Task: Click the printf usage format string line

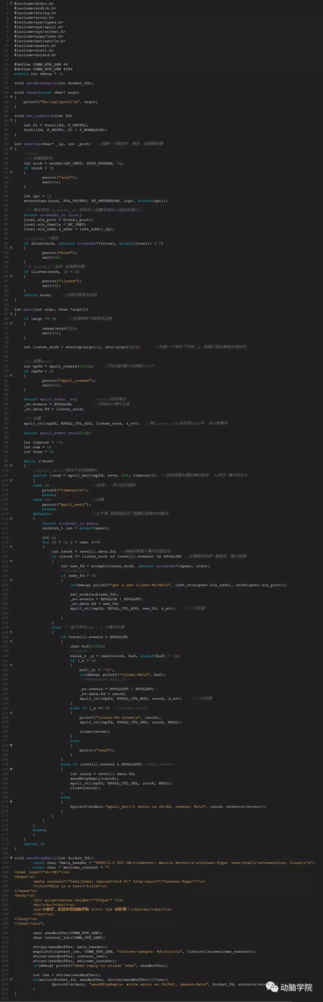Action: pos(60,101)
